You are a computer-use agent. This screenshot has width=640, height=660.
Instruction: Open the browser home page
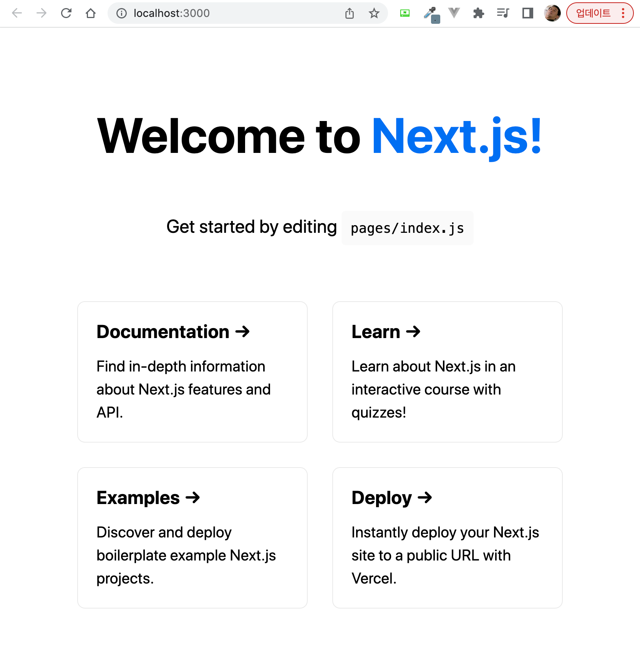pos(91,13)
